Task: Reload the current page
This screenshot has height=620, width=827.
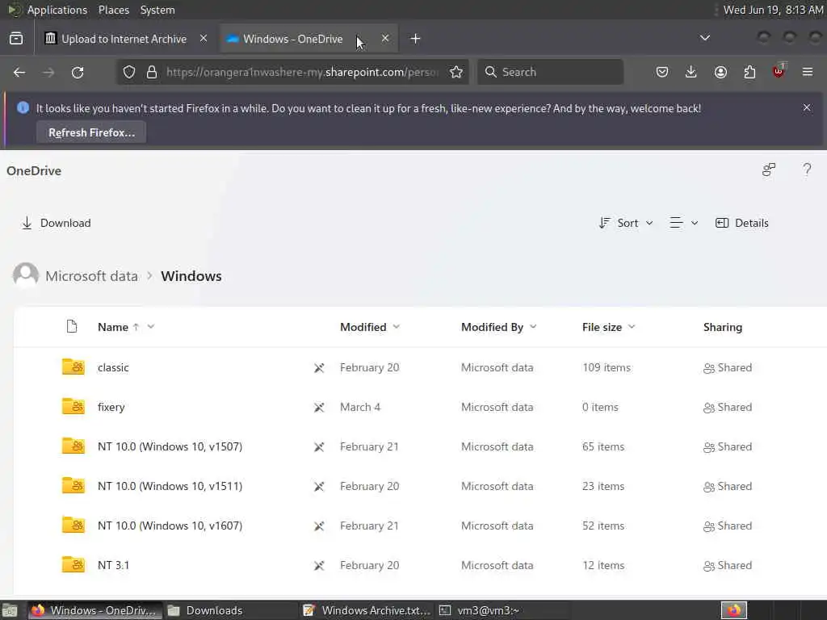Action: click(78, 72)
